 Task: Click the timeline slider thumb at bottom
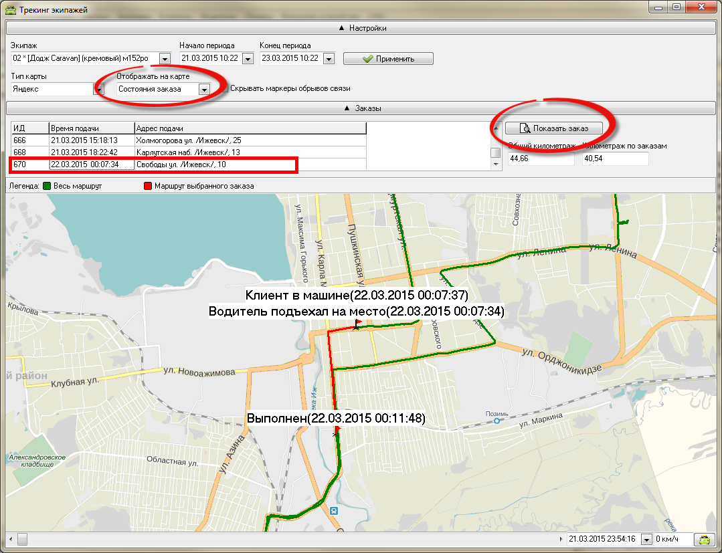[x=22, y=538]
